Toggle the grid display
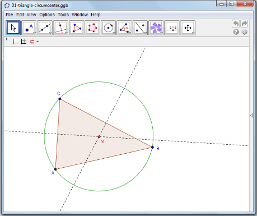 click(x=24, y=42)
